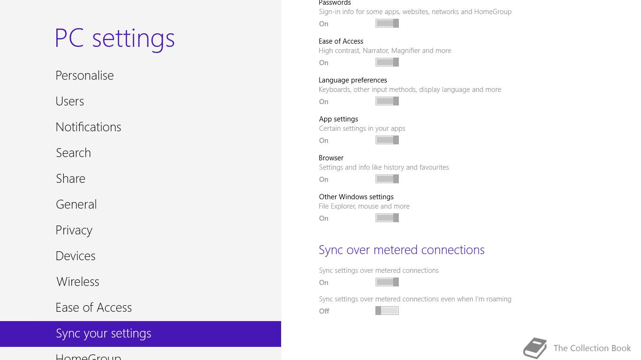
Task: Open General settings category
Action: (76, 204)
